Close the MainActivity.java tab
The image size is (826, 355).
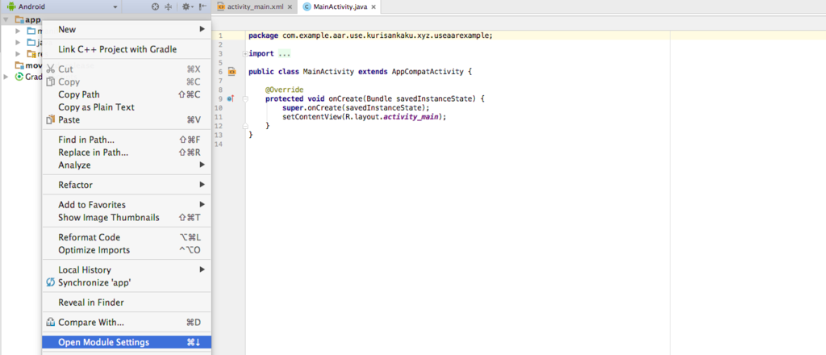coord(373,7)
